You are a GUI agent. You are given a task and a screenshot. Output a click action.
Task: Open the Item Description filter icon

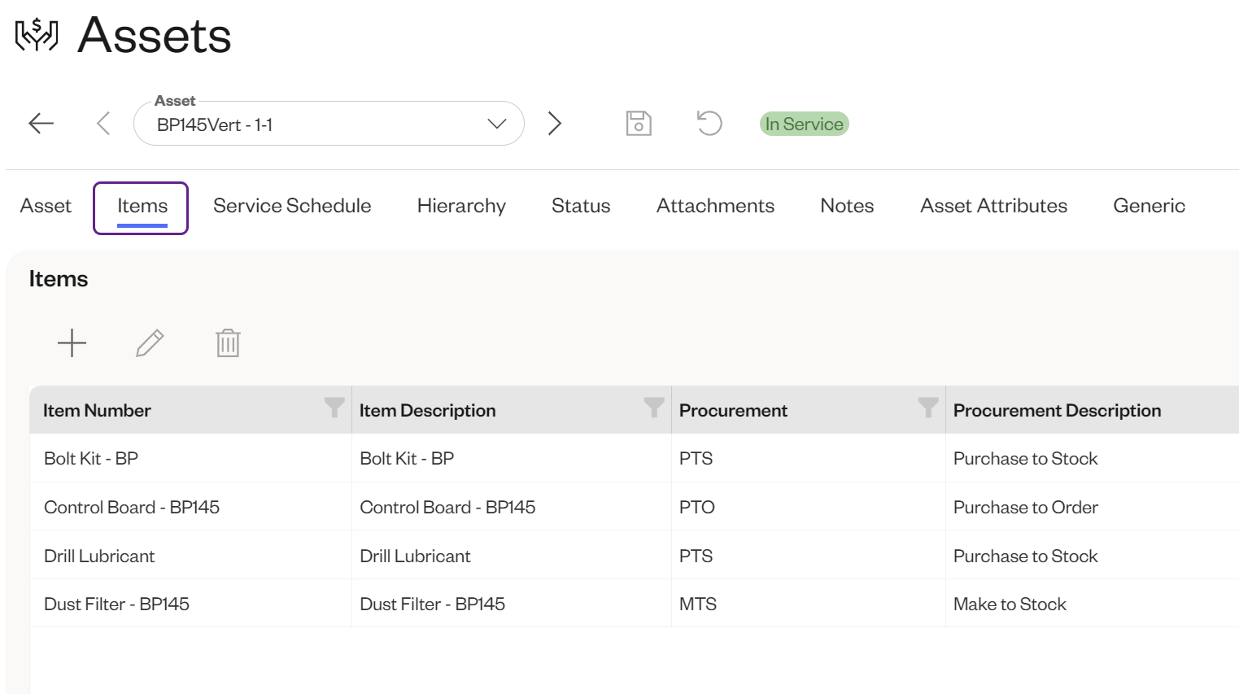655,409
